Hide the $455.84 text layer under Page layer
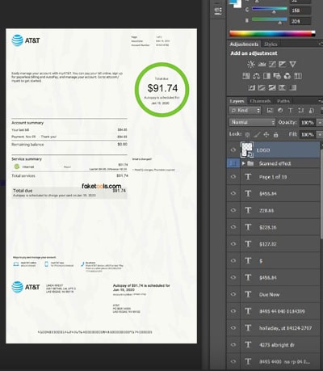This screenshot has height=371, width=323. 233,193
